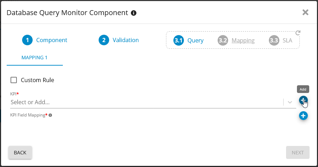Viewport: 318px width, 167px height.
Task: Click the refresh icon above the SLA step
Action: [298, 33]
